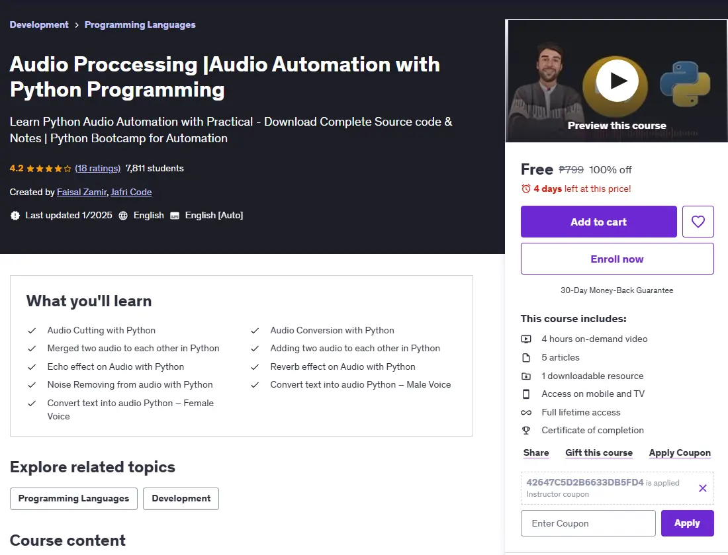
Task: Click the Python logo in the preview thumbnail
Action: pyautogui.click(x=685, y=83)
